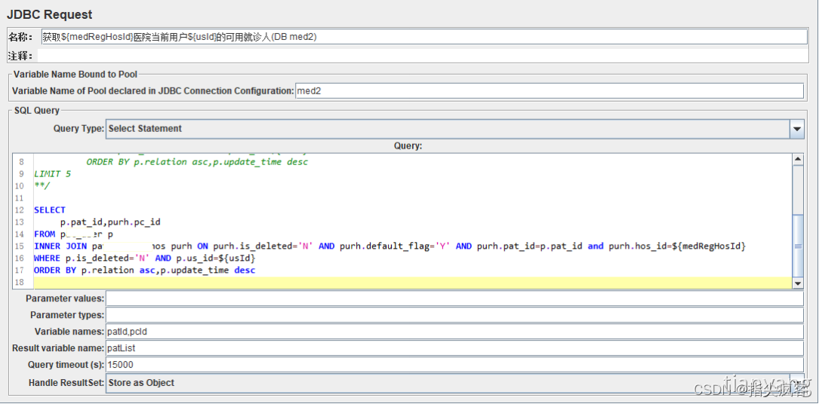Click the Query timeout field 15000
The height and width of the screenshot is (404, 819).
pyautogui.click(x=454, y=364)
